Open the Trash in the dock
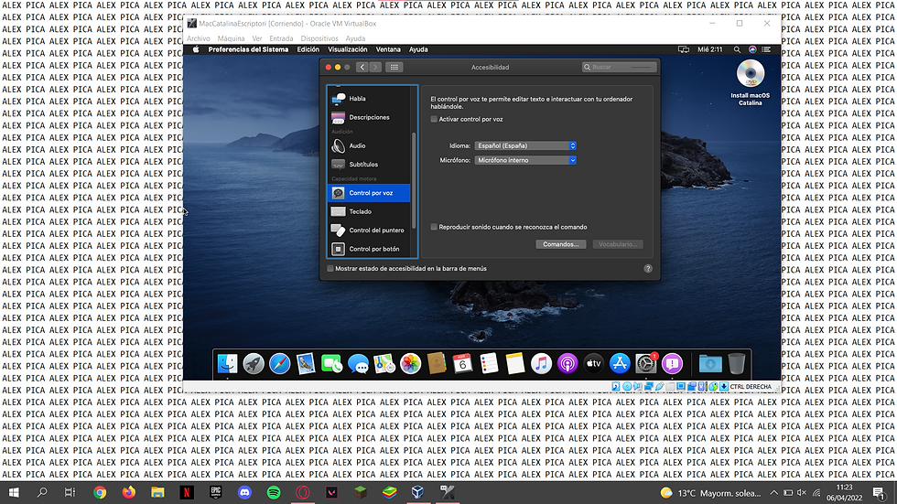 point(736,363)
